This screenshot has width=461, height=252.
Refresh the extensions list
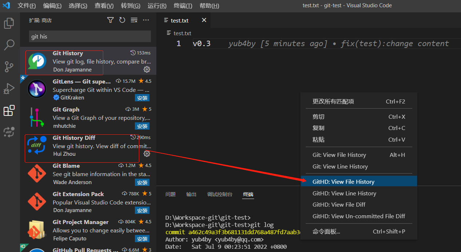pyautogui.click(x=122, y=20)
